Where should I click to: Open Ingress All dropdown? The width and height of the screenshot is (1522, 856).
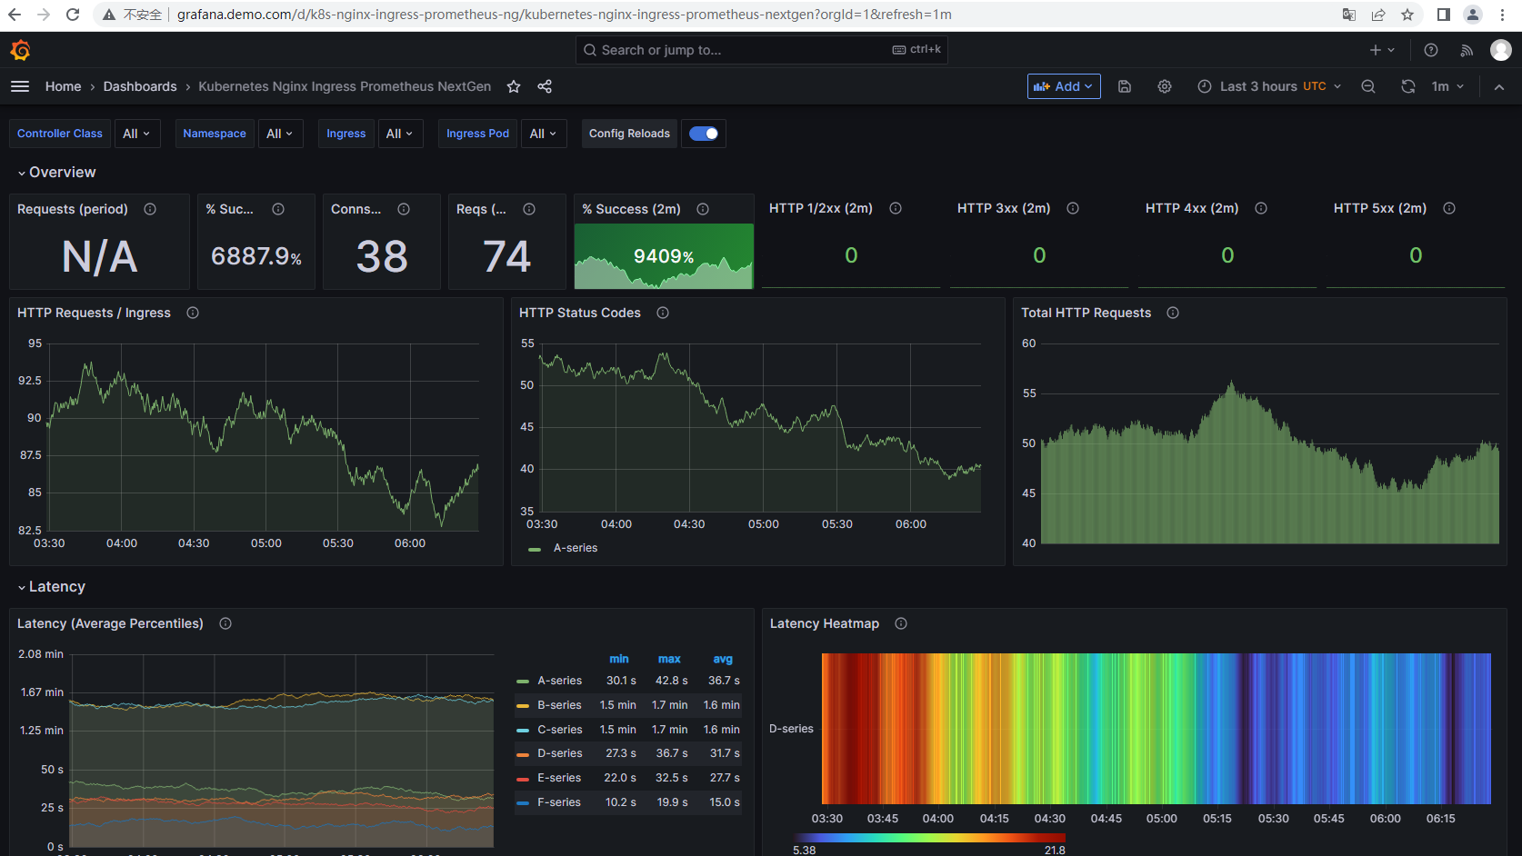tap(399, 134)
